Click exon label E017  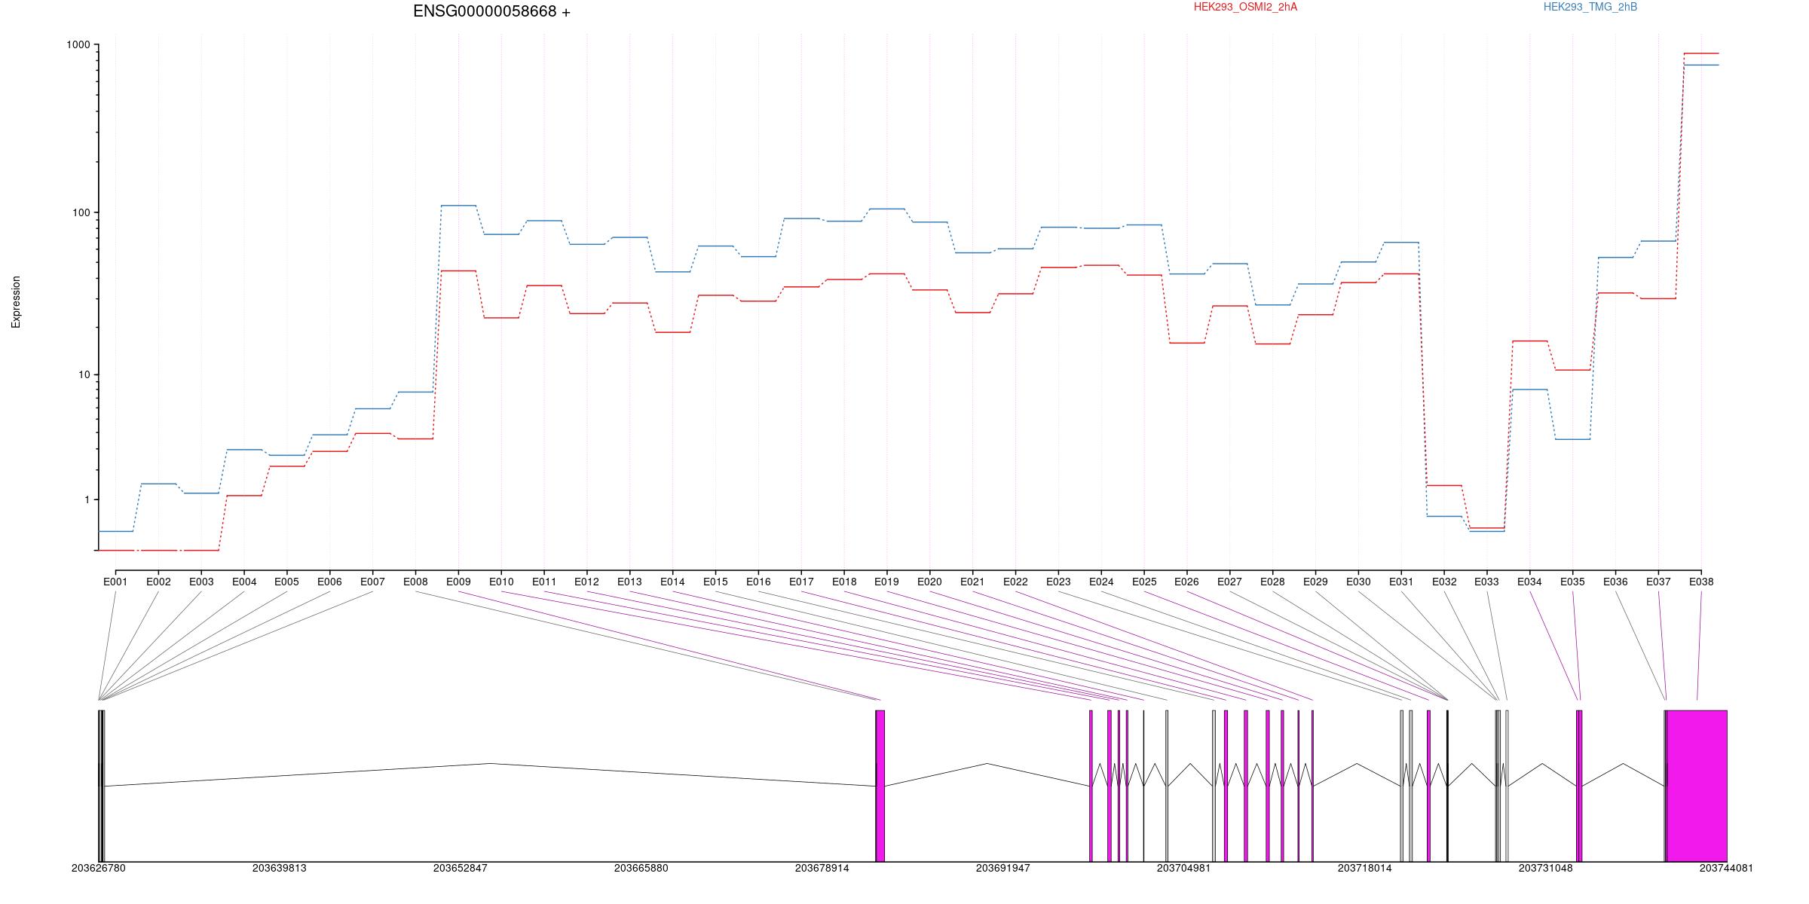point(801,582)
